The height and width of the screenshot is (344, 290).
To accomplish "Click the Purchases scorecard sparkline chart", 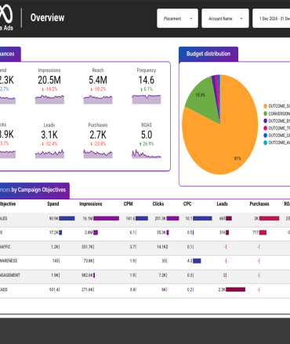I will click(x=98, y=154).
